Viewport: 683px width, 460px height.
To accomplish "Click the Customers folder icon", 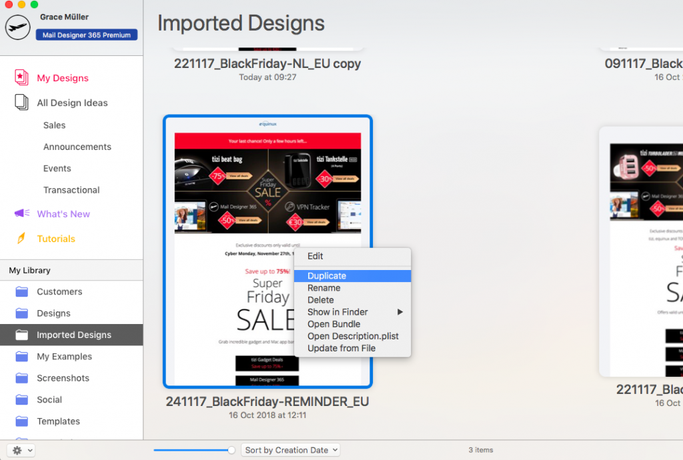I will point(22,291).
